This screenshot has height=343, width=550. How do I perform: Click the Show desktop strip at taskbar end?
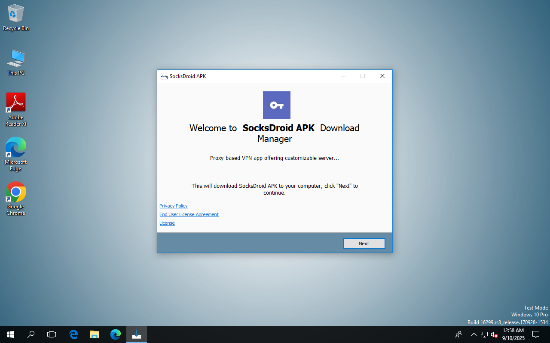549,334
